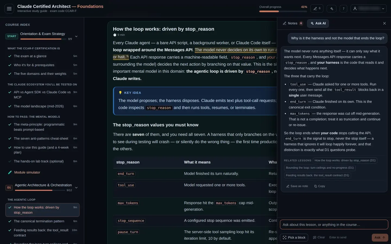Collapse the Agentic Architecture & Orchestration section
The image size is (391, 244).
coord(76,188)
